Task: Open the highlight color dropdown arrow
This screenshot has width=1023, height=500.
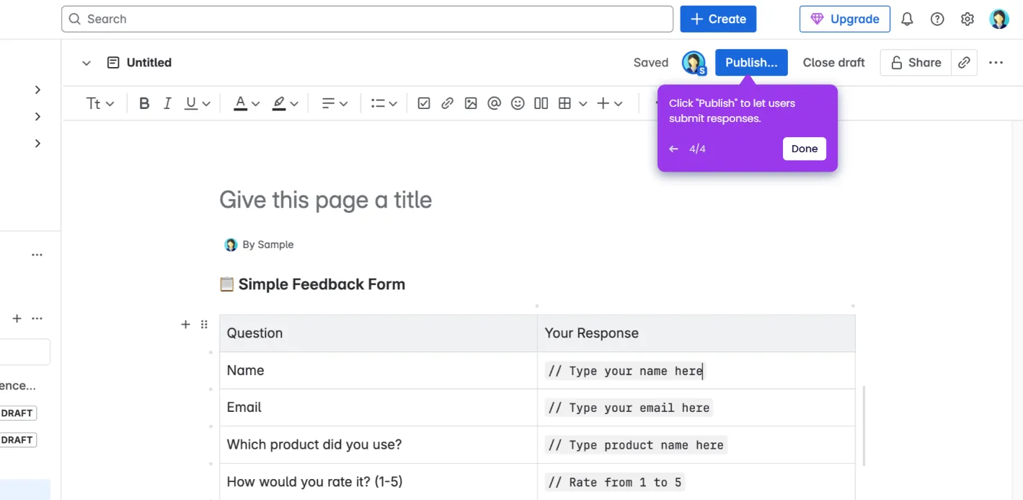Action: [x=294, y=104]
